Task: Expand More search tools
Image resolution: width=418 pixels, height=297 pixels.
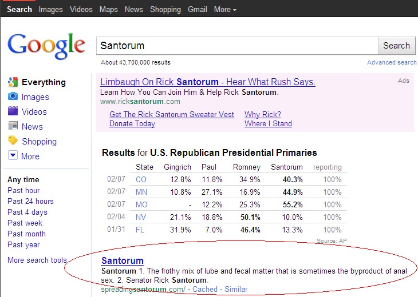Action: (37, 260)
